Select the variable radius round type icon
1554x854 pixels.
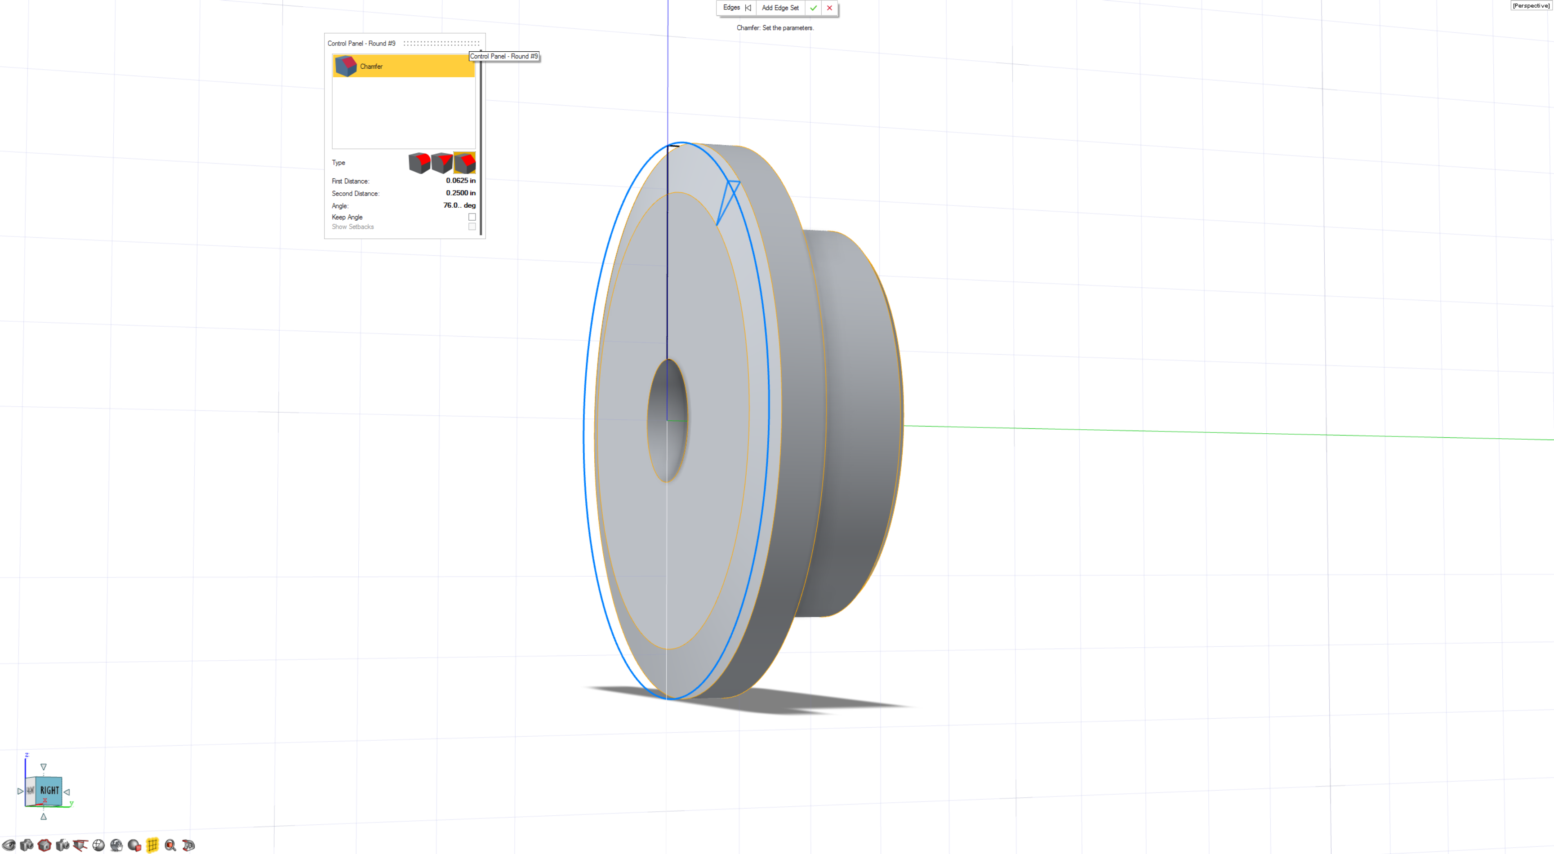[441, 163]
